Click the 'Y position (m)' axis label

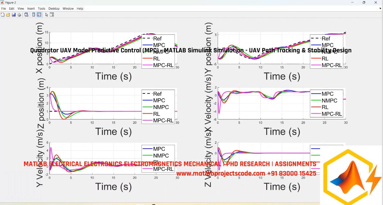pos(208,48)
